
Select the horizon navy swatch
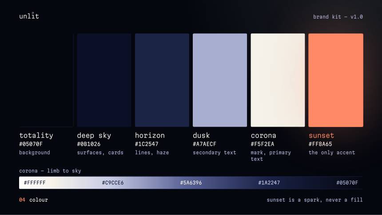(162, 80)
